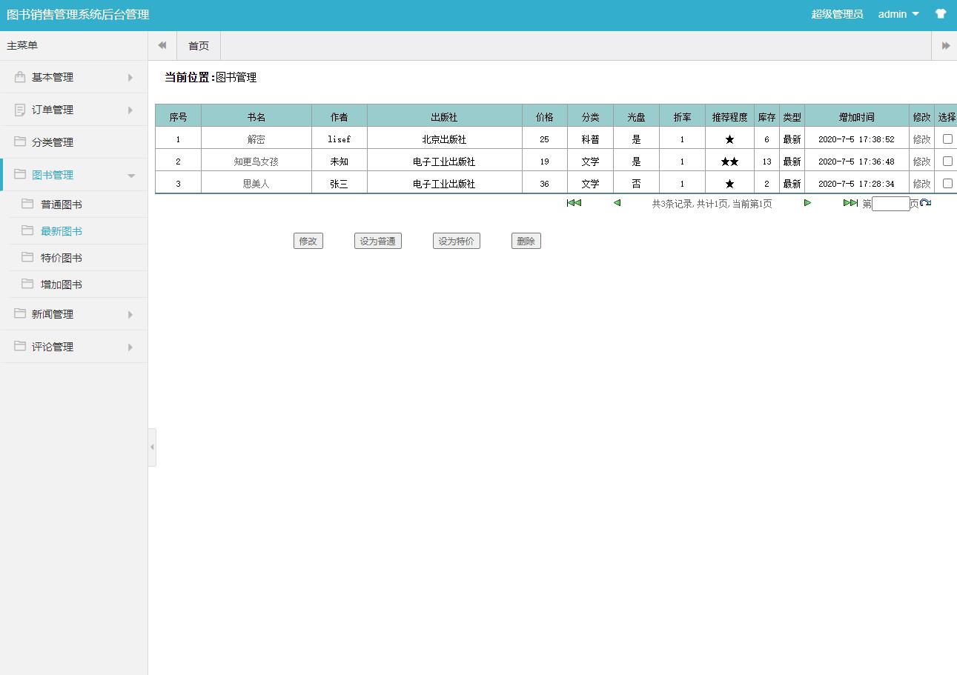This screenshot has height=675, width=957.
Task: Go to previous page with green arrow icon
Action: pyautogui.click(x=616, y=203)
